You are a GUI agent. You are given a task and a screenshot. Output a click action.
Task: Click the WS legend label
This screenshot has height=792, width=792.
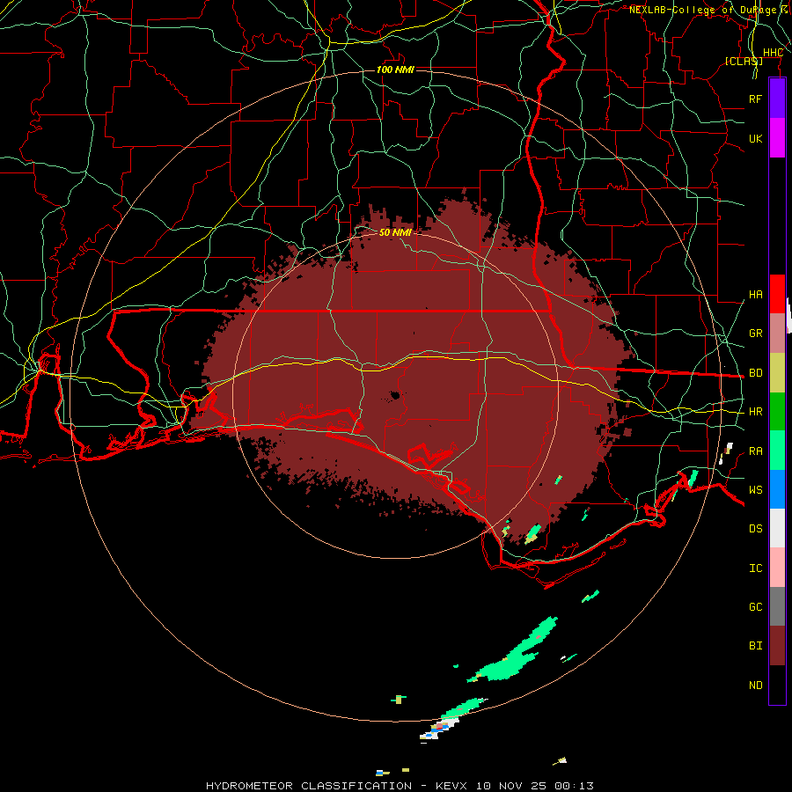point(755,490)
